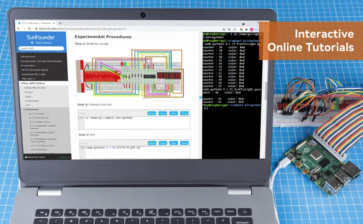Click the SunFounder Docs Home icon
Screen dimensions: 363x224
point(32,43)
